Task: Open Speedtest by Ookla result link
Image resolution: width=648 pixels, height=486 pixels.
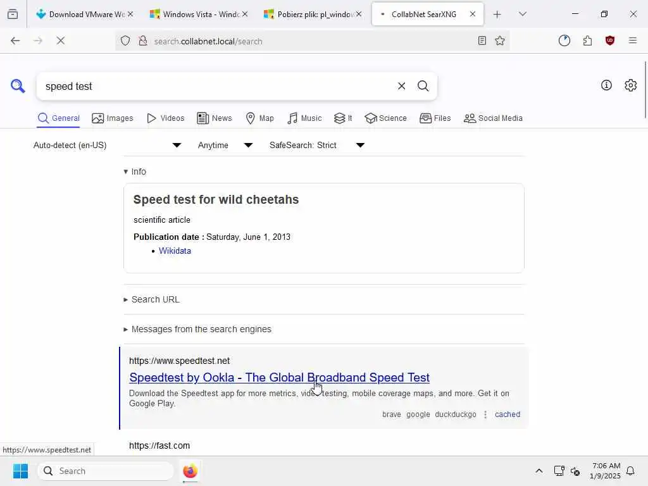Action: tap(279, 377)
